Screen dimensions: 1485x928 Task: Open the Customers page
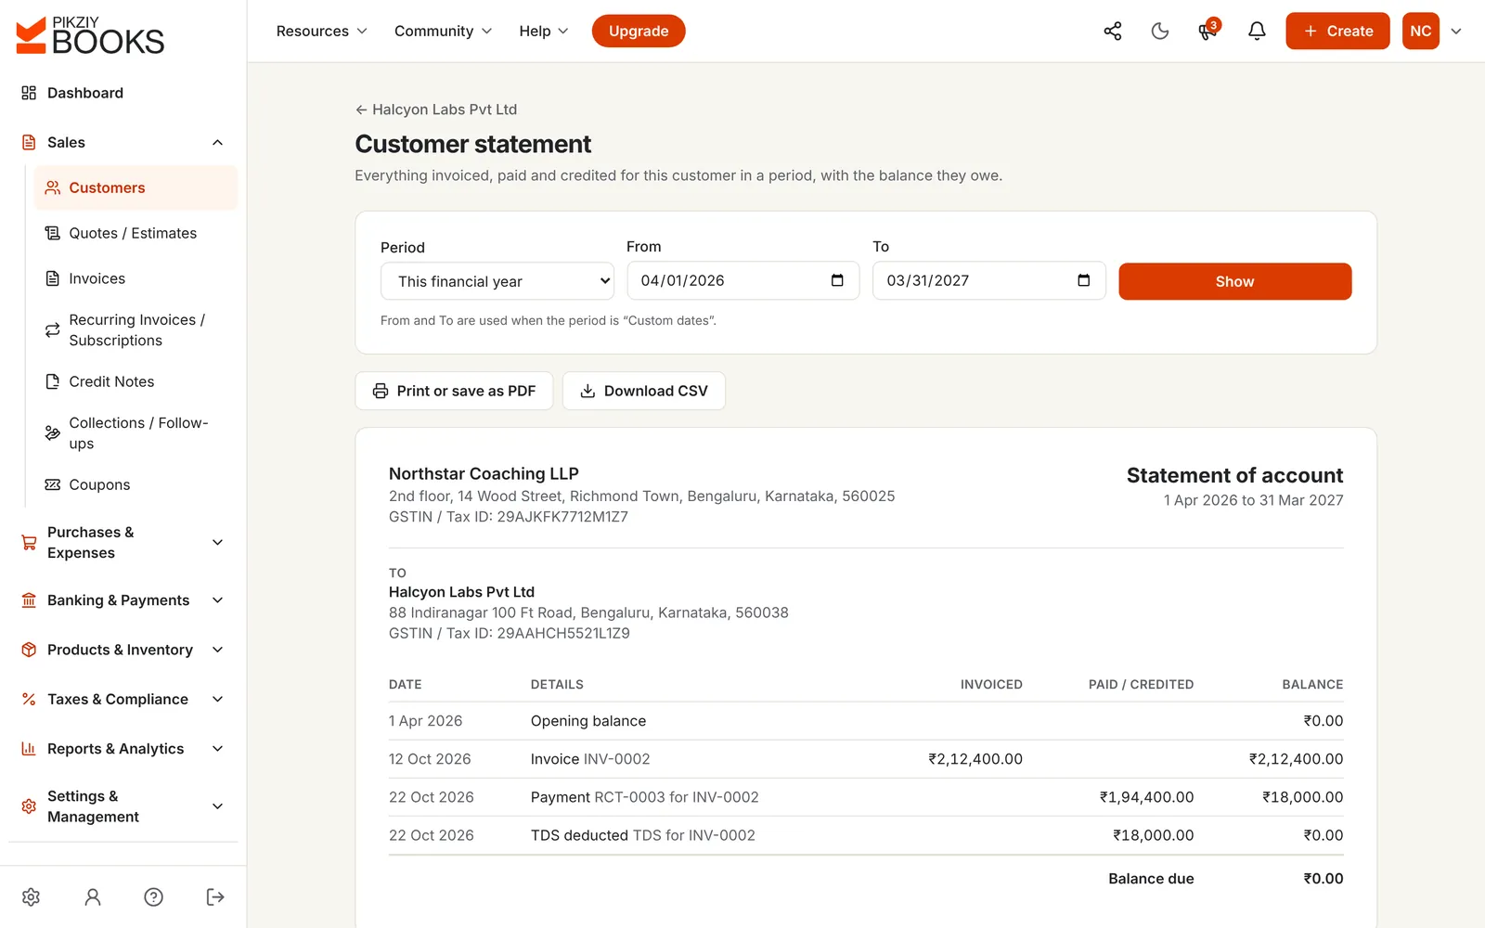click(136, 187)
